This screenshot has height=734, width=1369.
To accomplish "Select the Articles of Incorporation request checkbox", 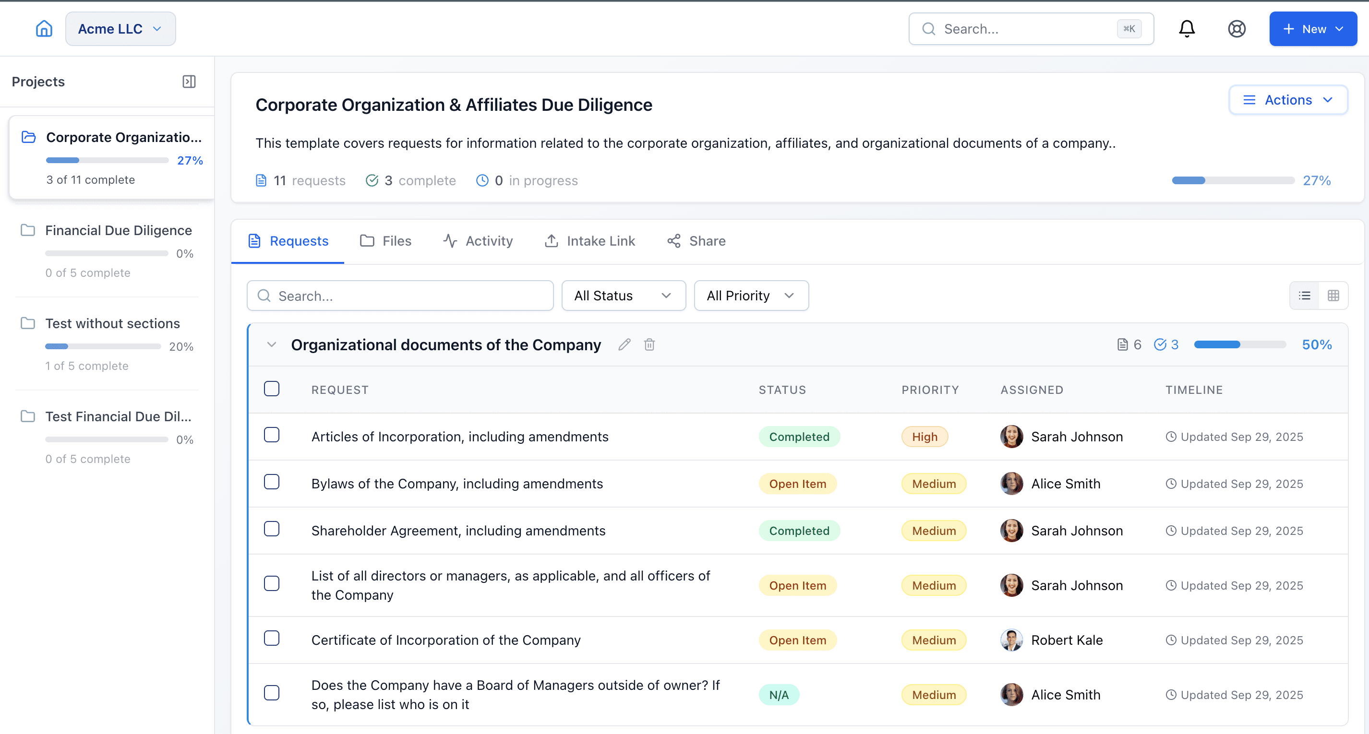I will (272, 435).
